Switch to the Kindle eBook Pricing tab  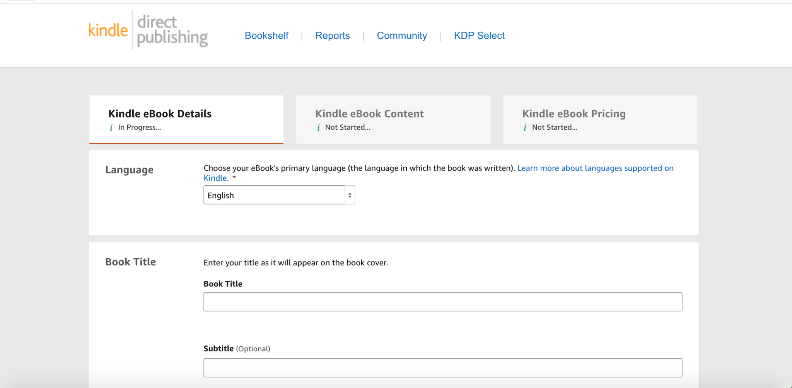[599, 119]
